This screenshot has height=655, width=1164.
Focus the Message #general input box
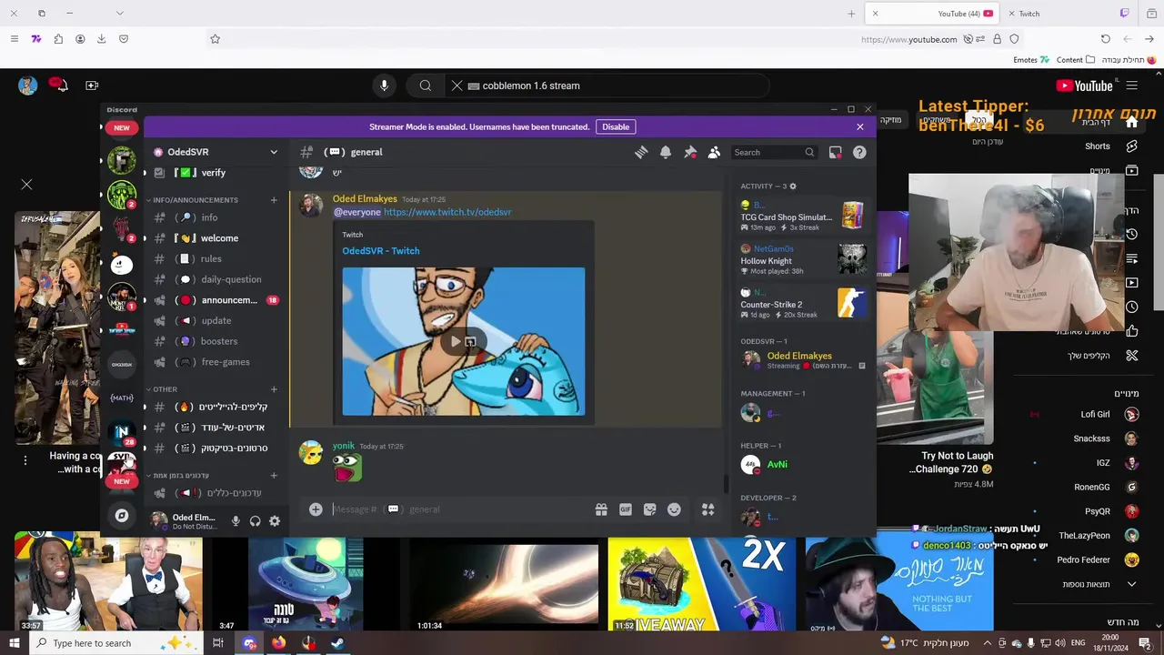[x=459, y=509]
